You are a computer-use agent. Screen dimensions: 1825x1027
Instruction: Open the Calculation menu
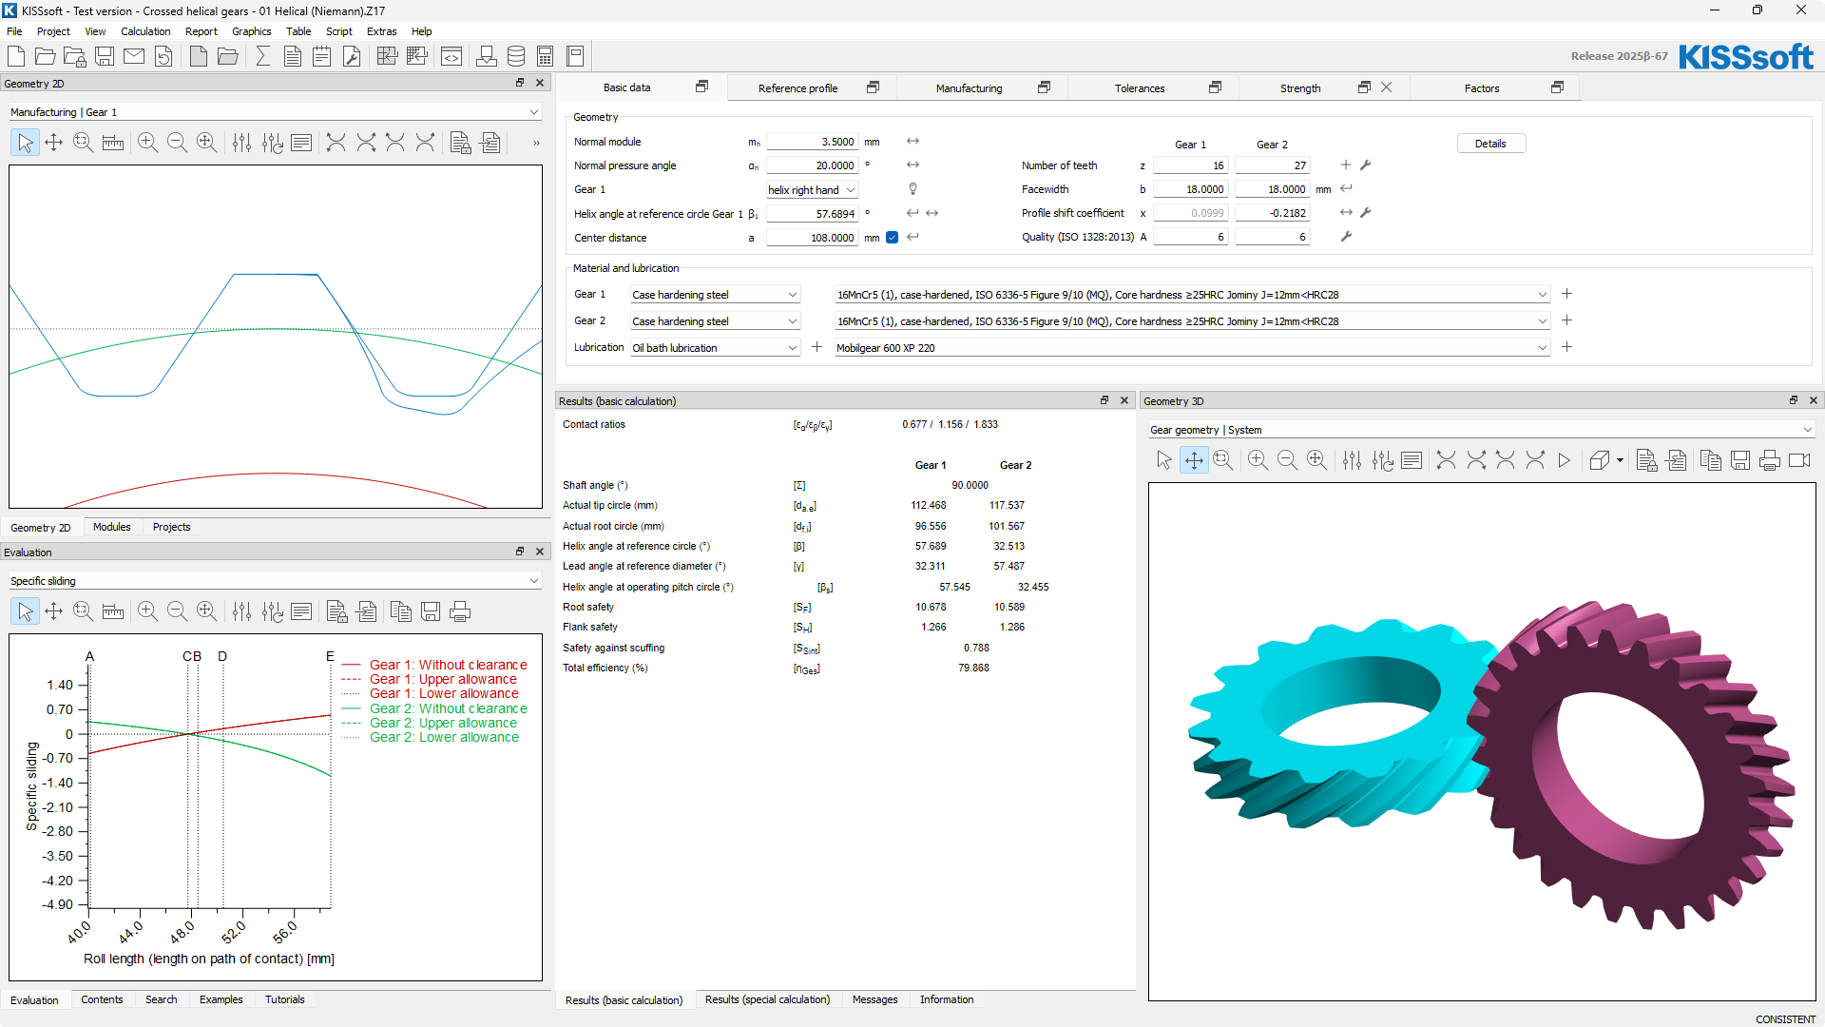(x=145, y=31)
